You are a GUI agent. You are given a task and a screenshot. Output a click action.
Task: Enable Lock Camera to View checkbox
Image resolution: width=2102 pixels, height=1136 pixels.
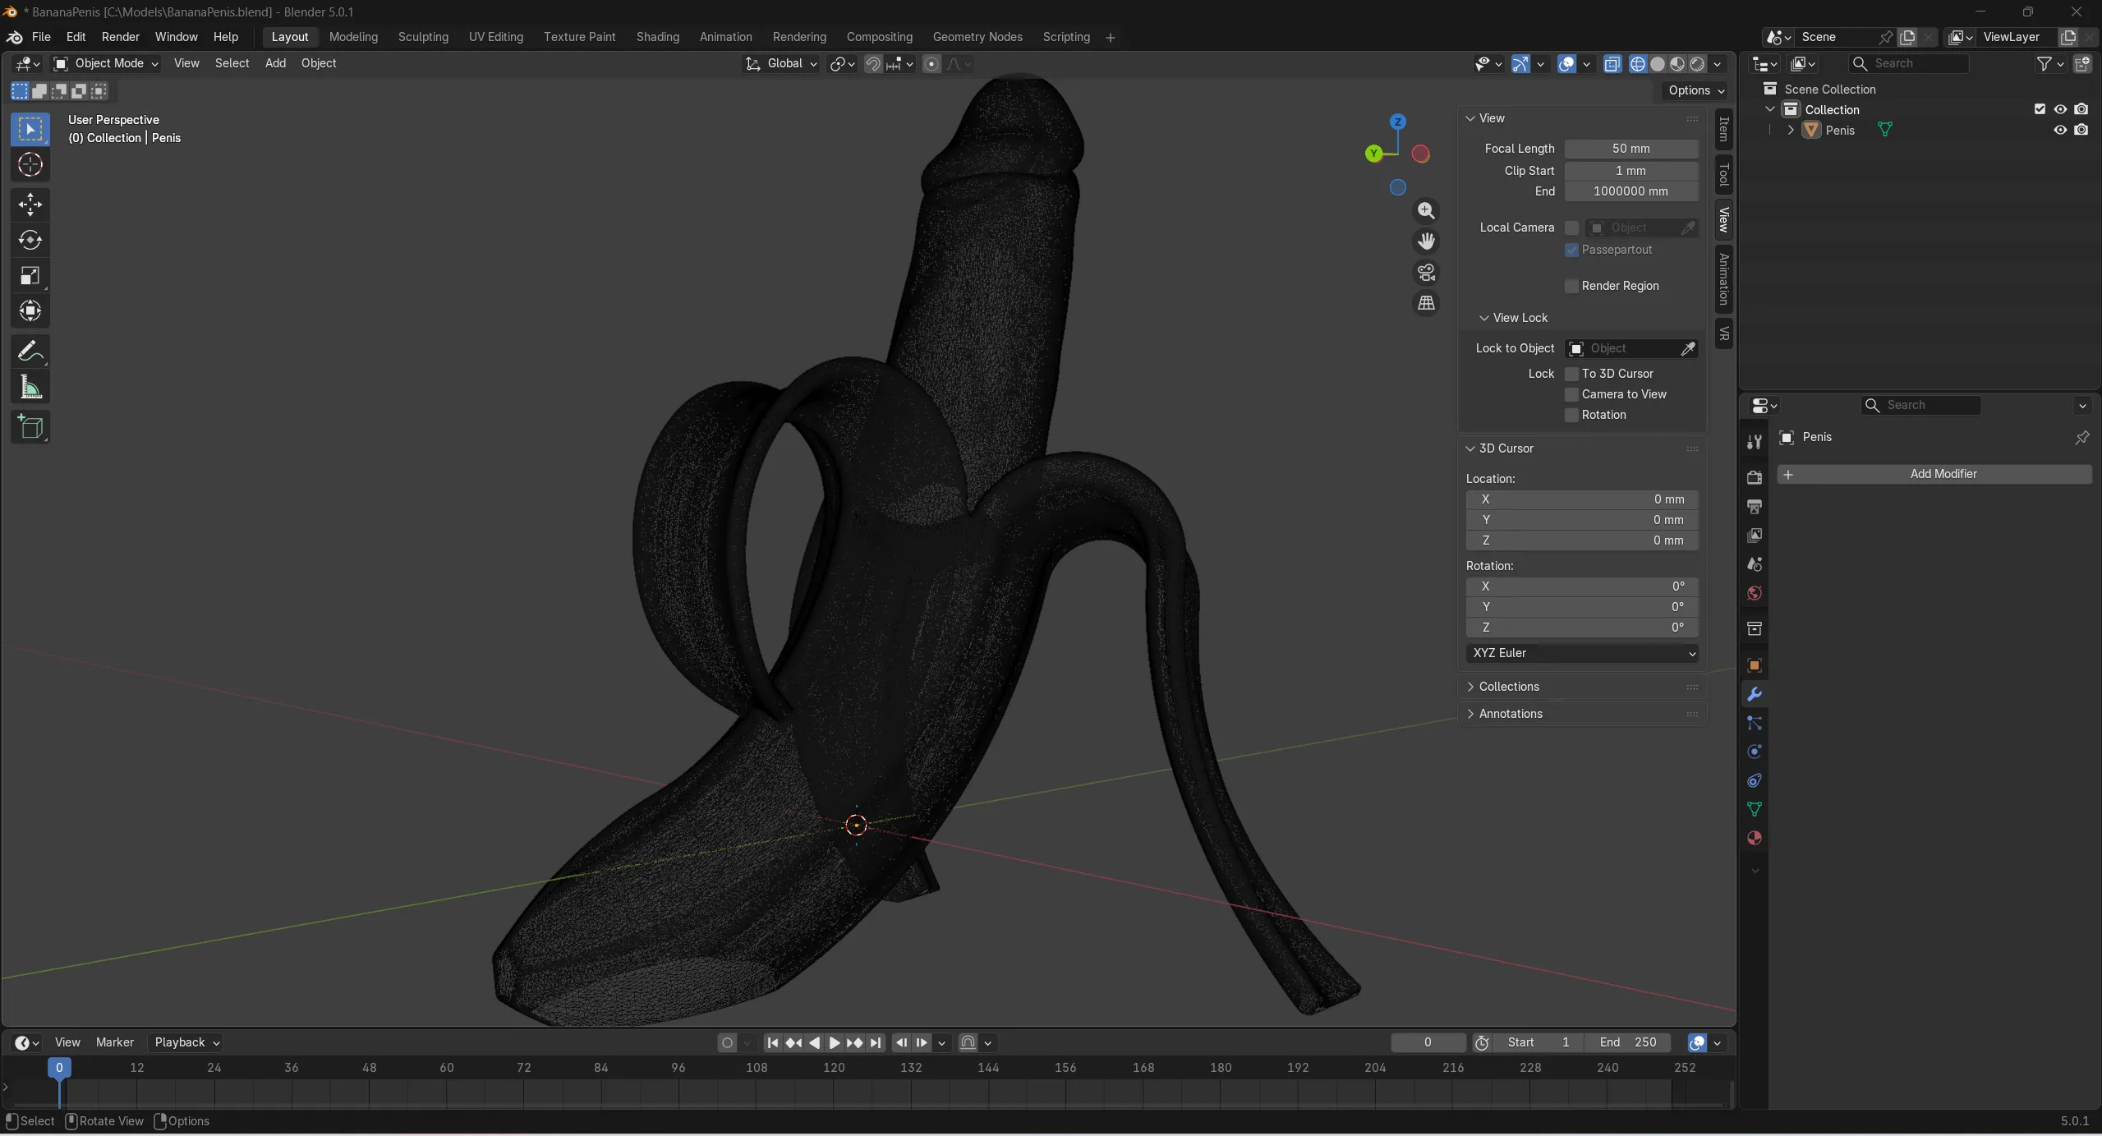(1571, 394)
